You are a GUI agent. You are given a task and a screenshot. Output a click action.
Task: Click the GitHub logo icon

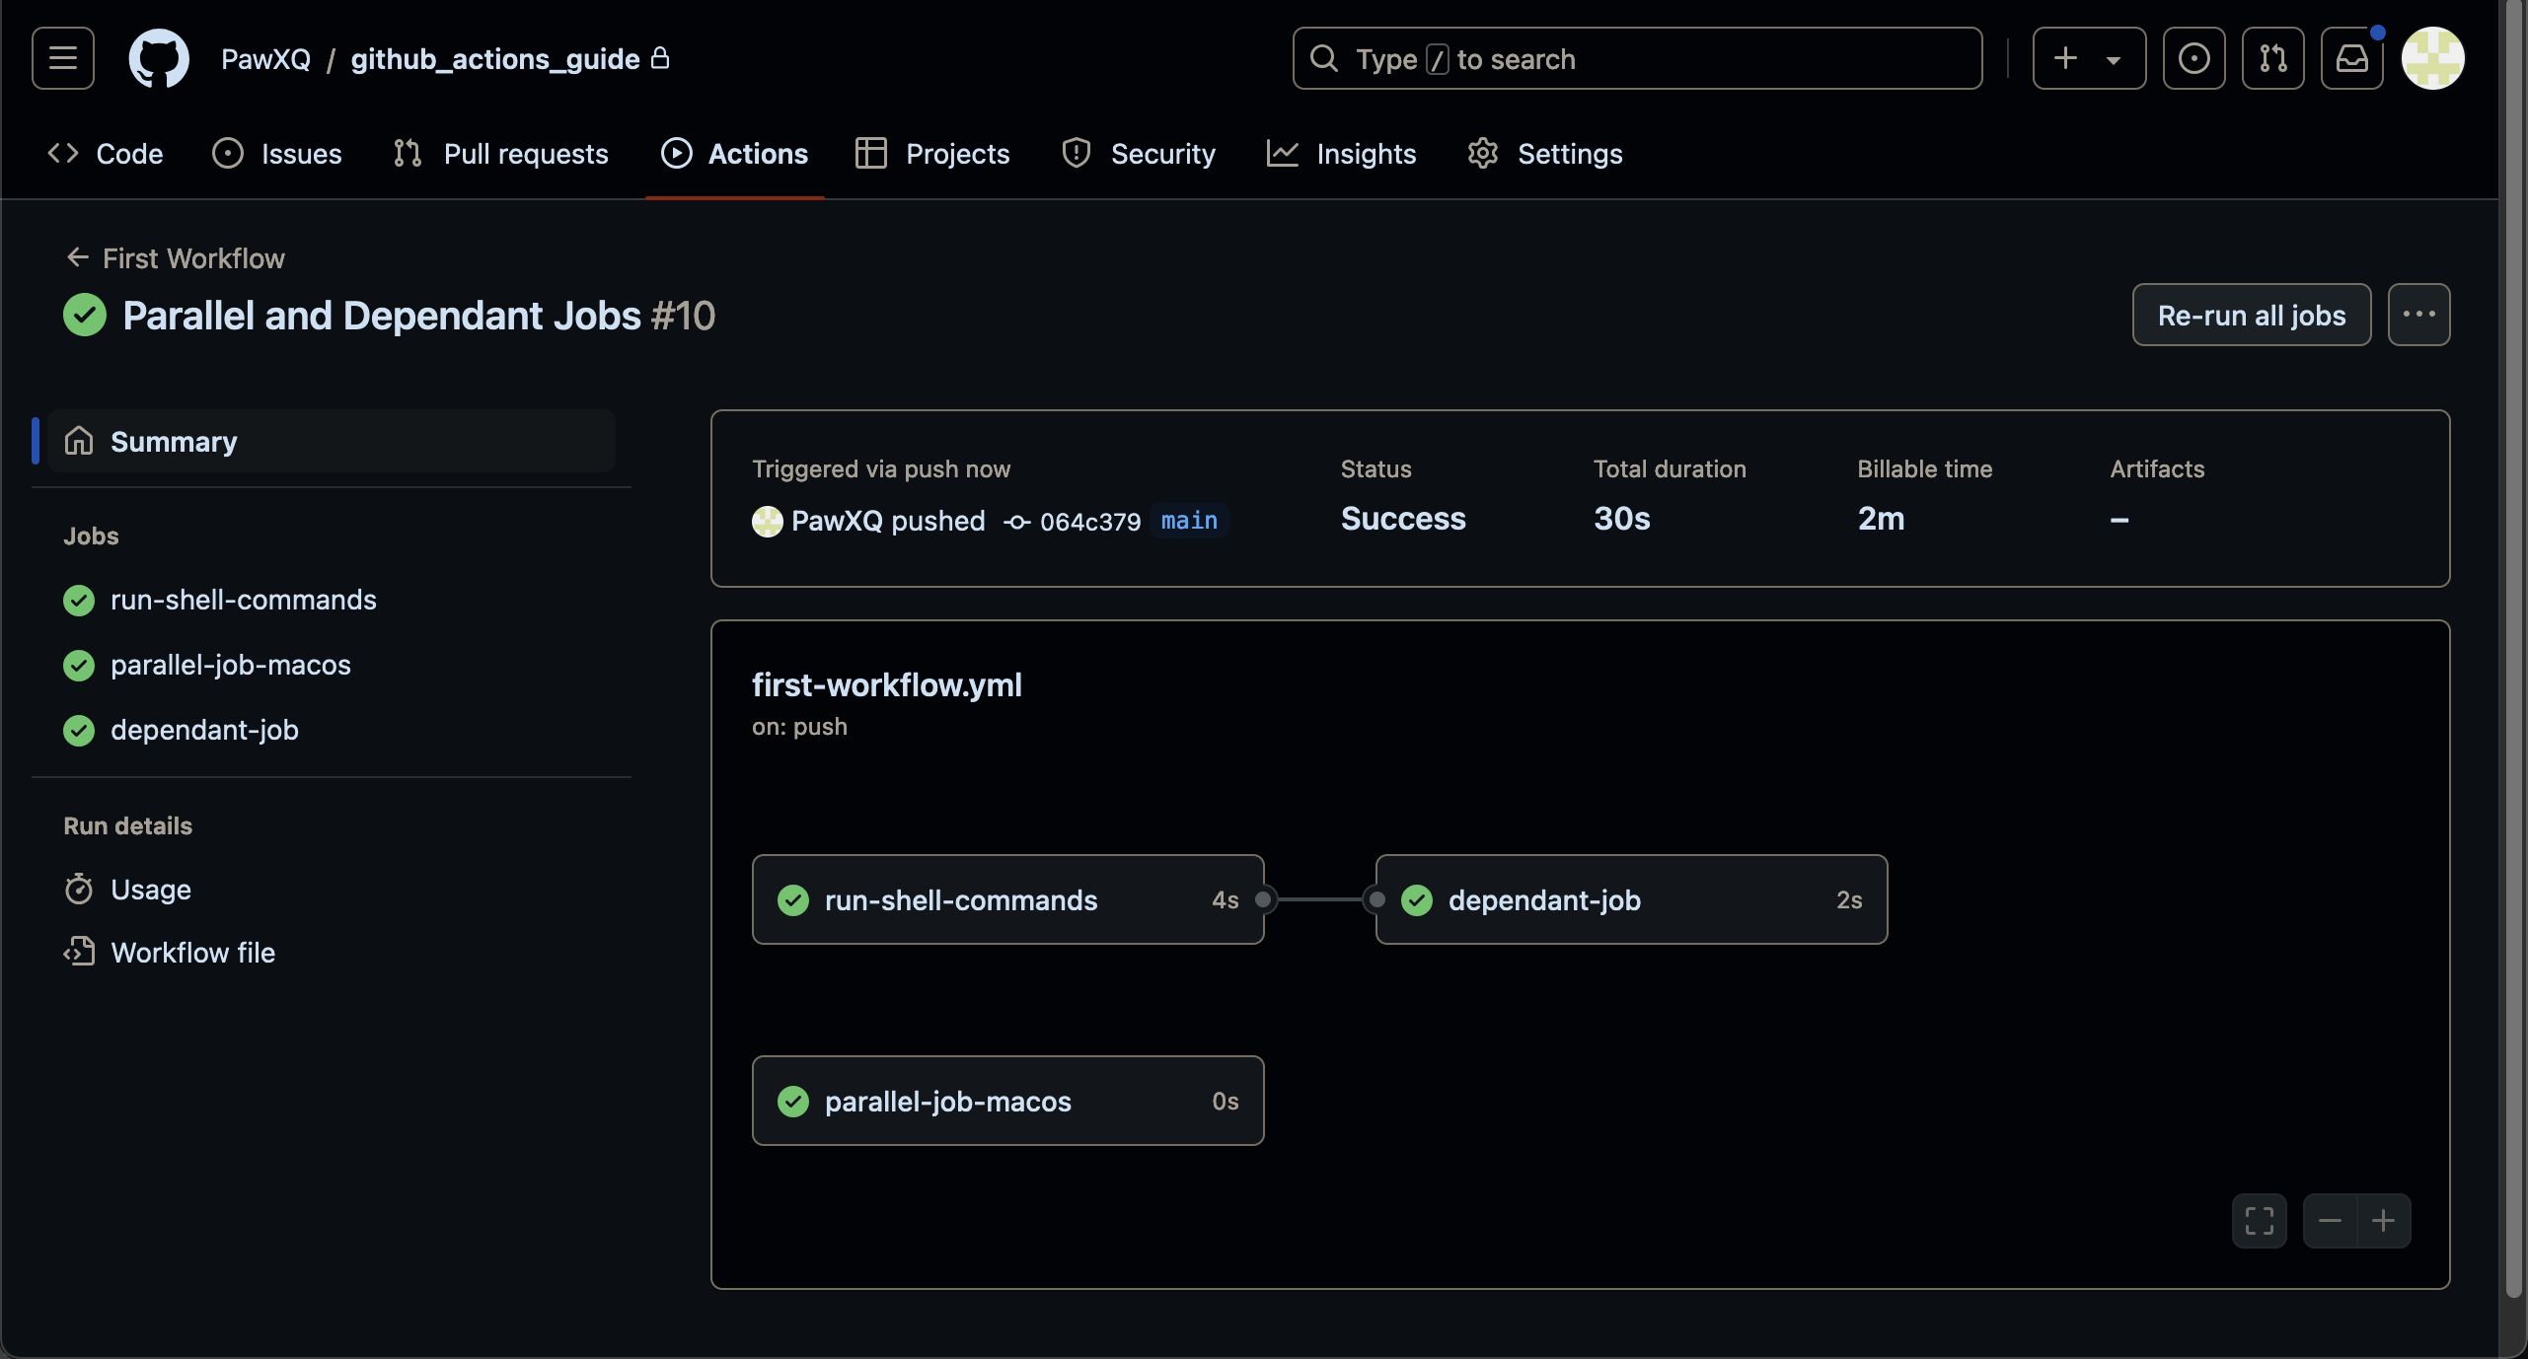click(x=159, y=58)
